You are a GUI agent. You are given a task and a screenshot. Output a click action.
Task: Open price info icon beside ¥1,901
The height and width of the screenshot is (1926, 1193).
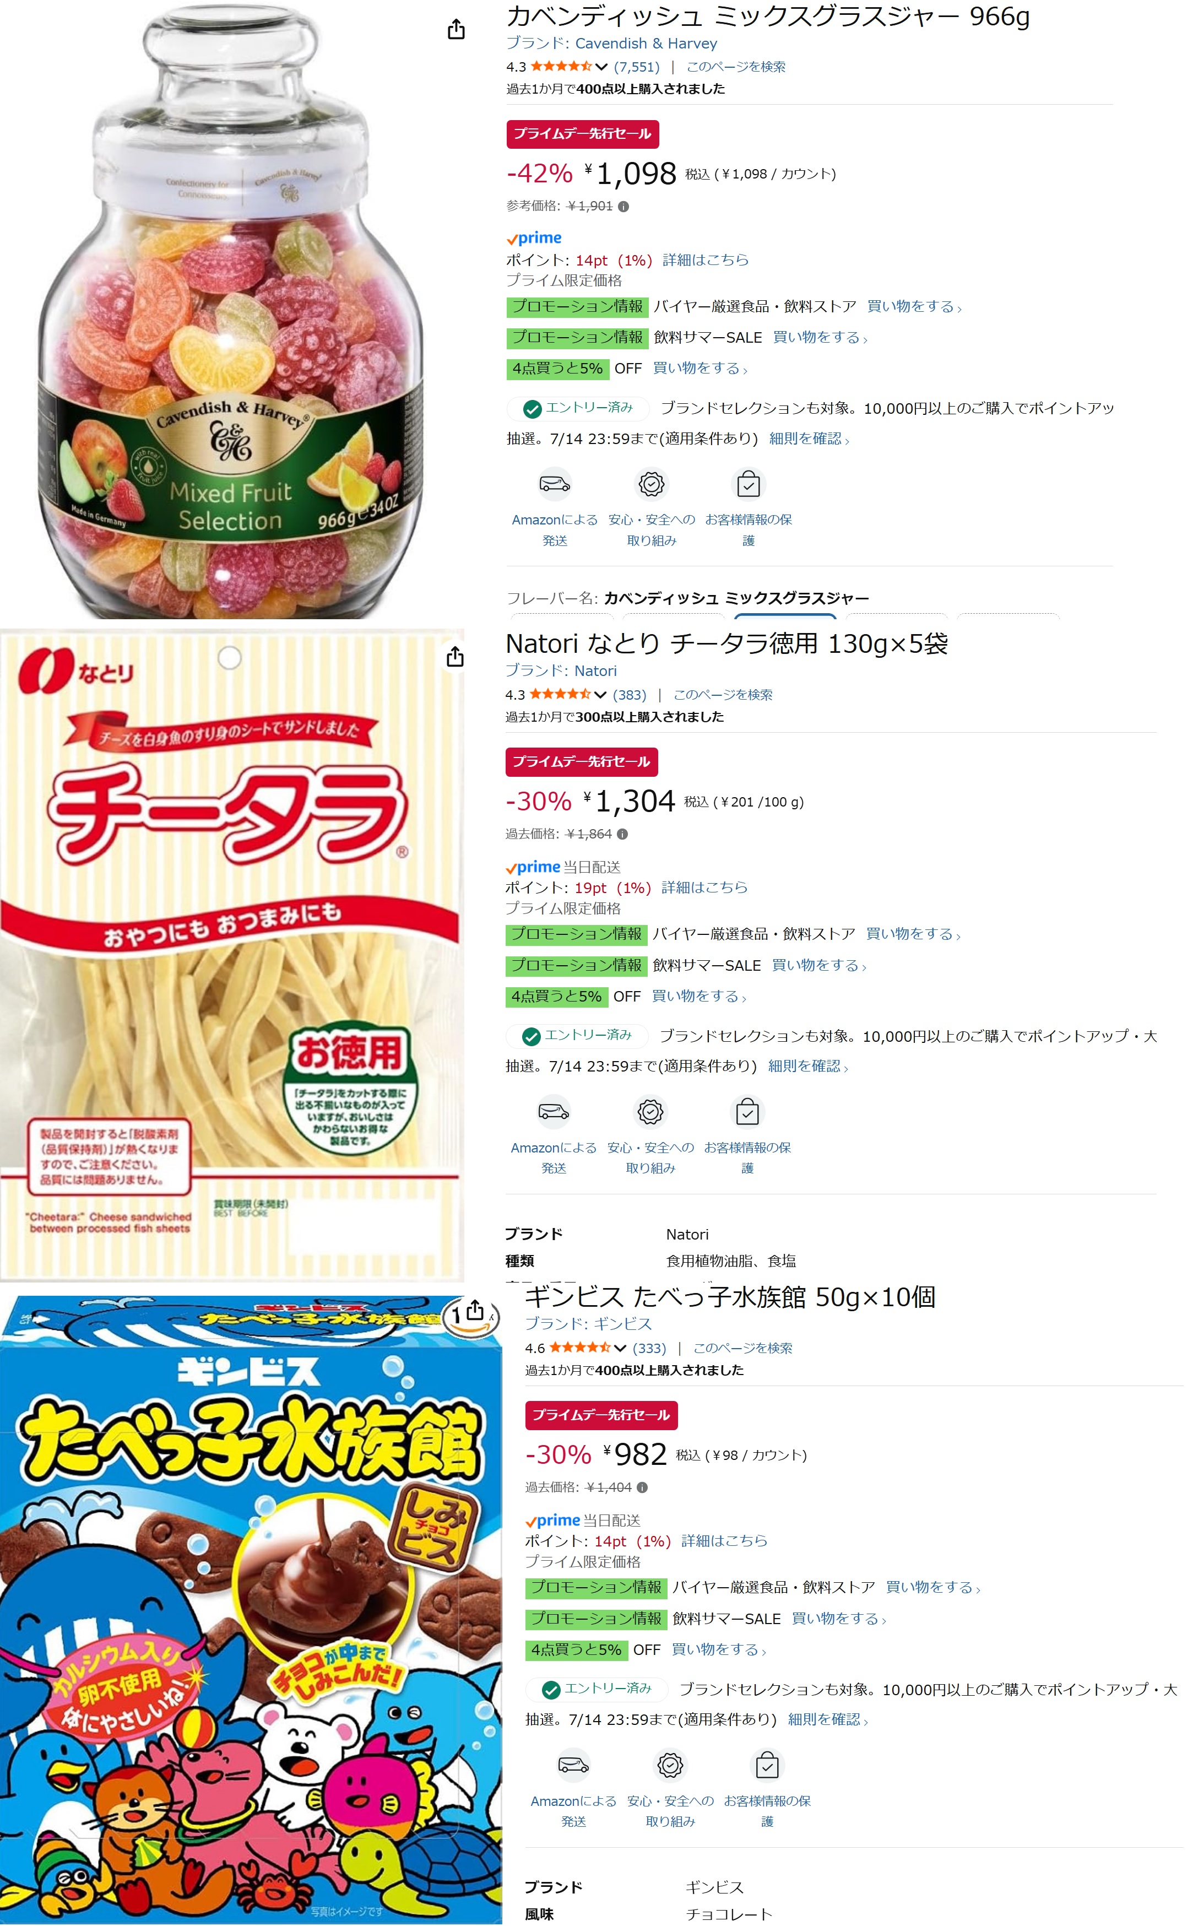(623, 207)
